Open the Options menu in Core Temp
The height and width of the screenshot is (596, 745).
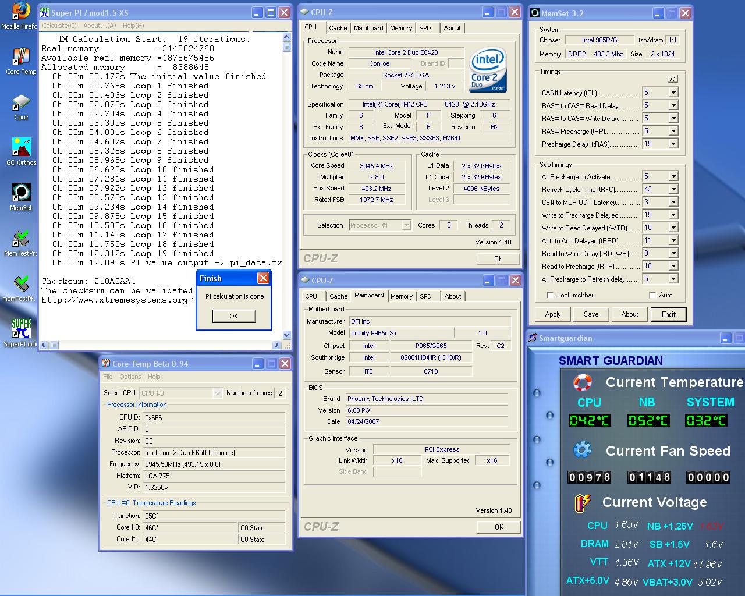tap(130, 377)
